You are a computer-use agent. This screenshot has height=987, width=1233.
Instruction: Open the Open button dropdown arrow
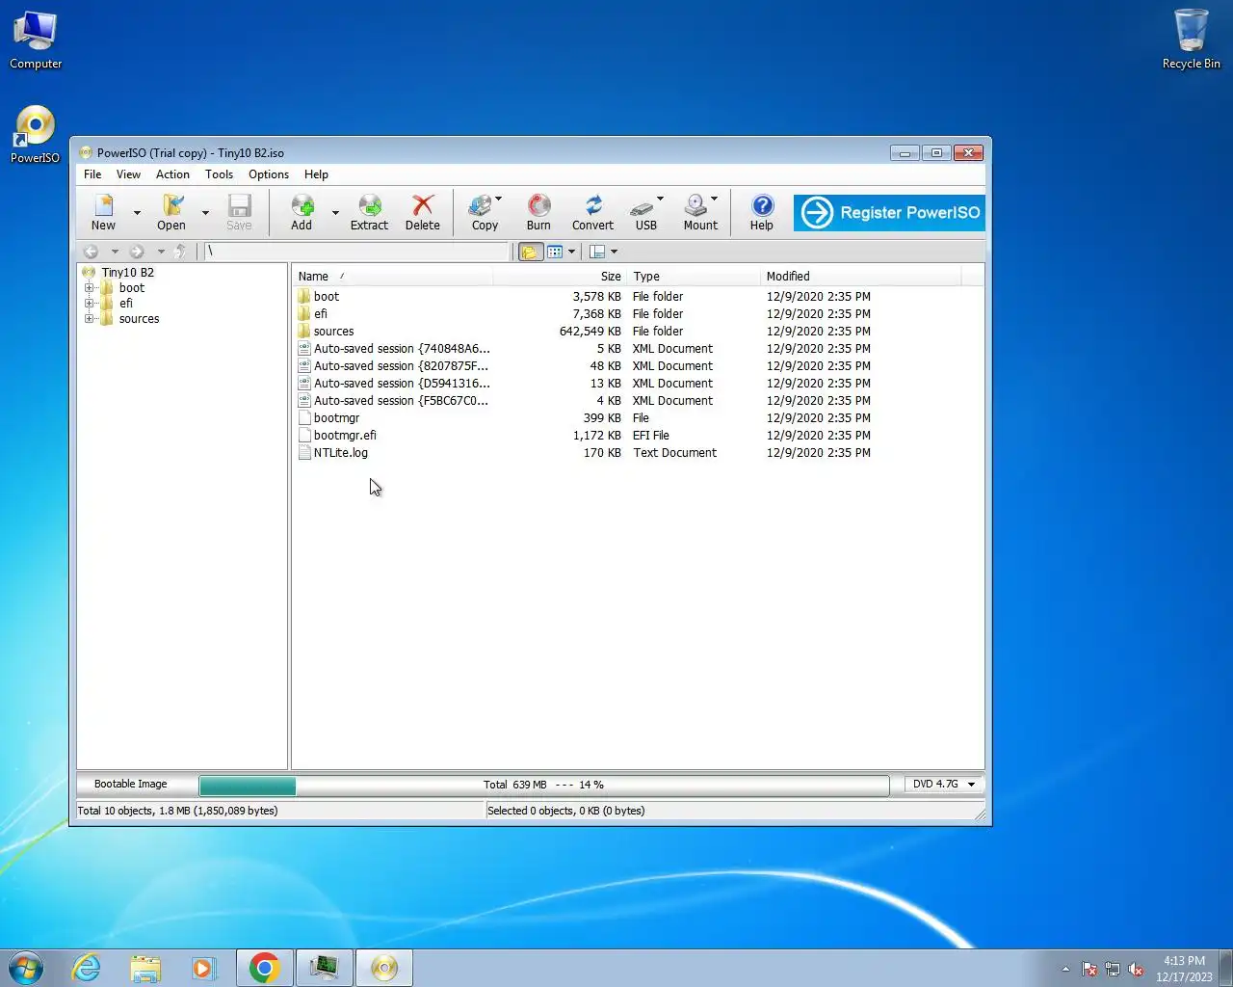pyautogui.click(x=205, y=212)
